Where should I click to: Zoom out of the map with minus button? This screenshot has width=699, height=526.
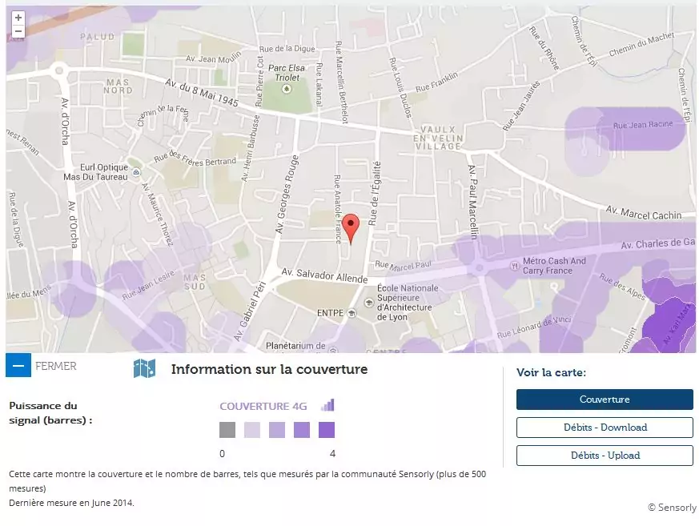(18, 32)
